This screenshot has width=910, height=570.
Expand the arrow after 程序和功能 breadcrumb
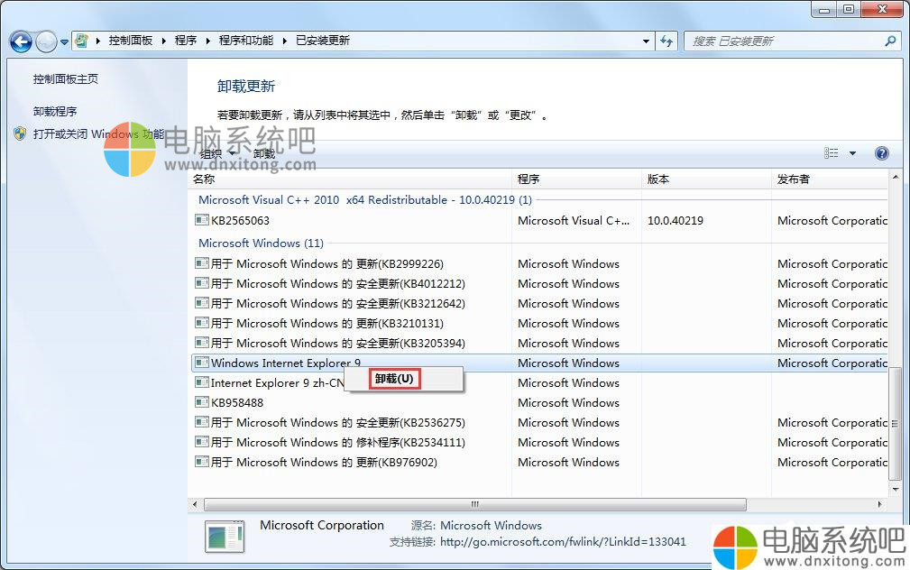coord(285,41)
